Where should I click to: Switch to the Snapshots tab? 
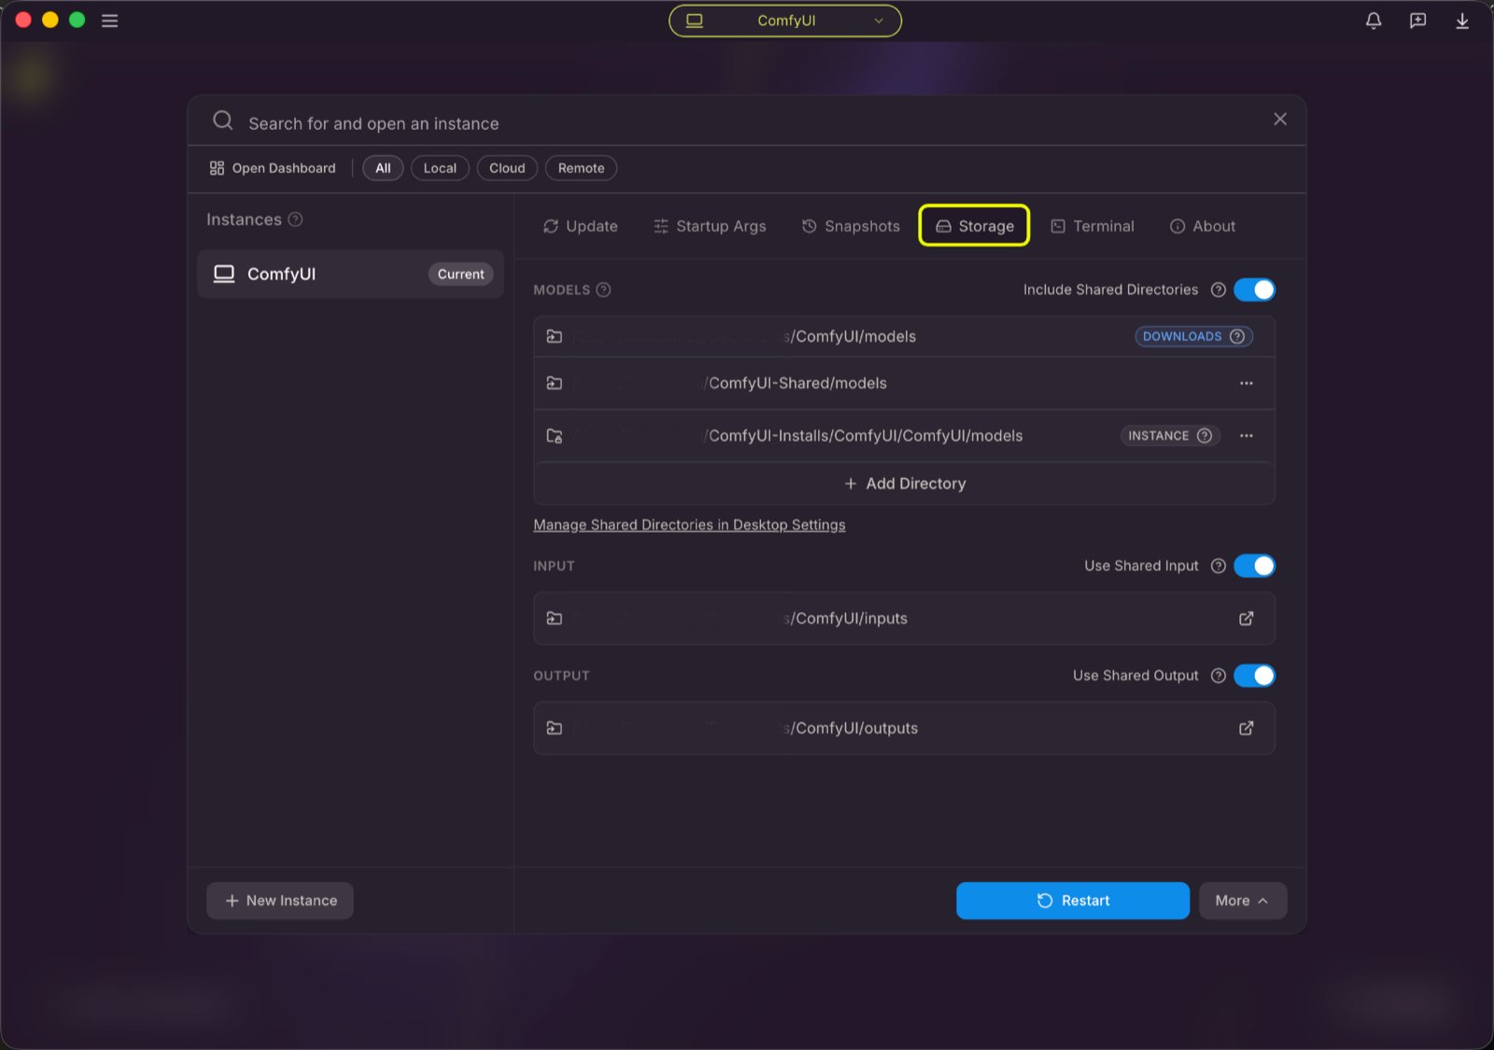point(851,226)
